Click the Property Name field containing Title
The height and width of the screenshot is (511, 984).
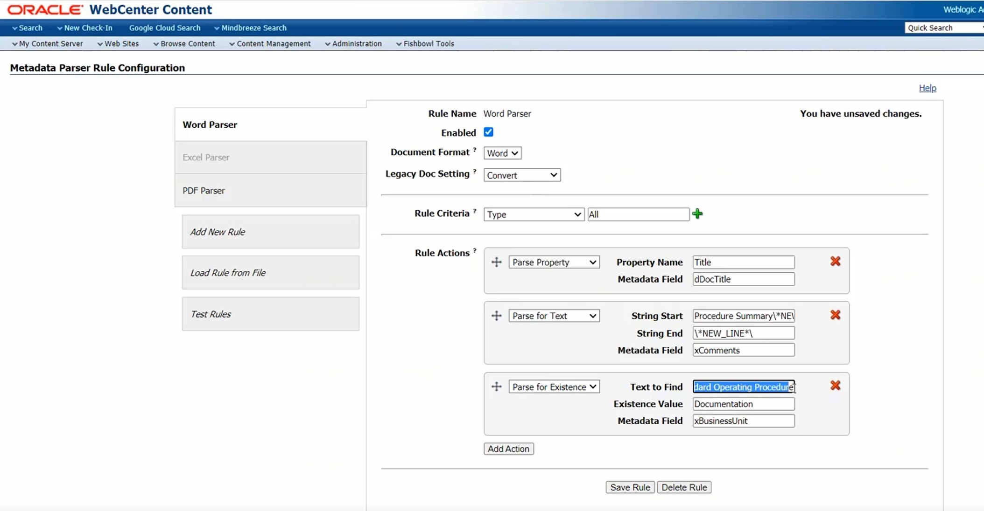click(743, 262)
